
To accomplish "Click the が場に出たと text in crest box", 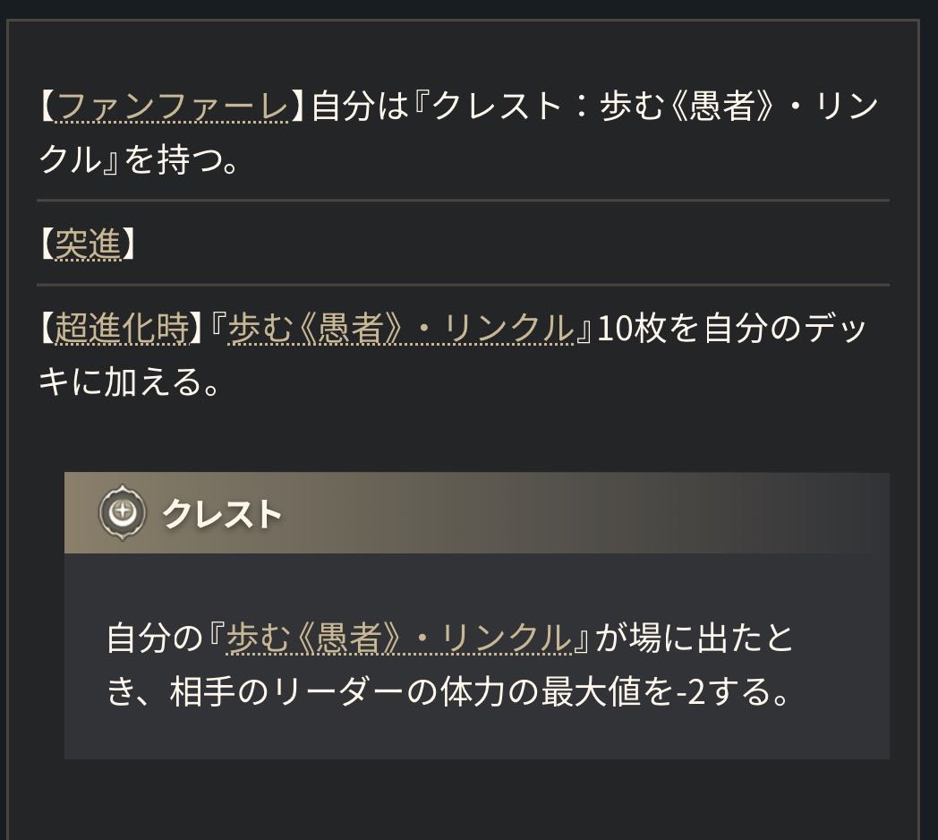I will (695, 638).
